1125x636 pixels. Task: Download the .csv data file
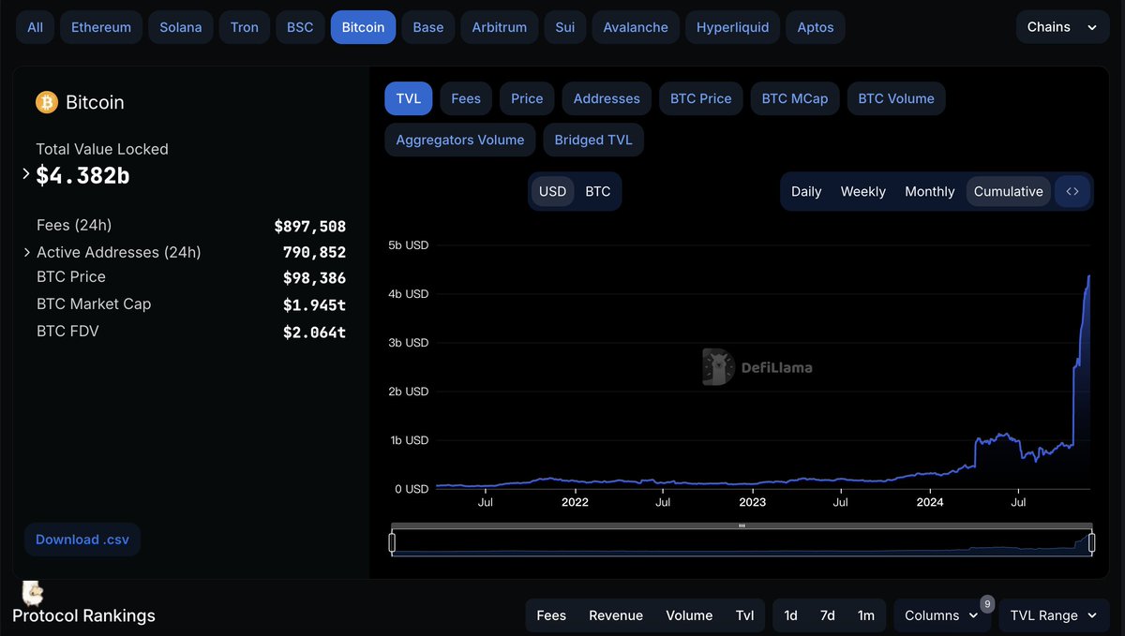(82, 540)
